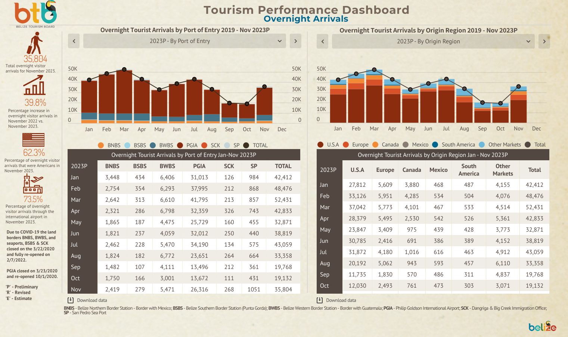Toggle the Europe legend series in chart
This screenshot has height=337, width=568.
tap(356, 145)
